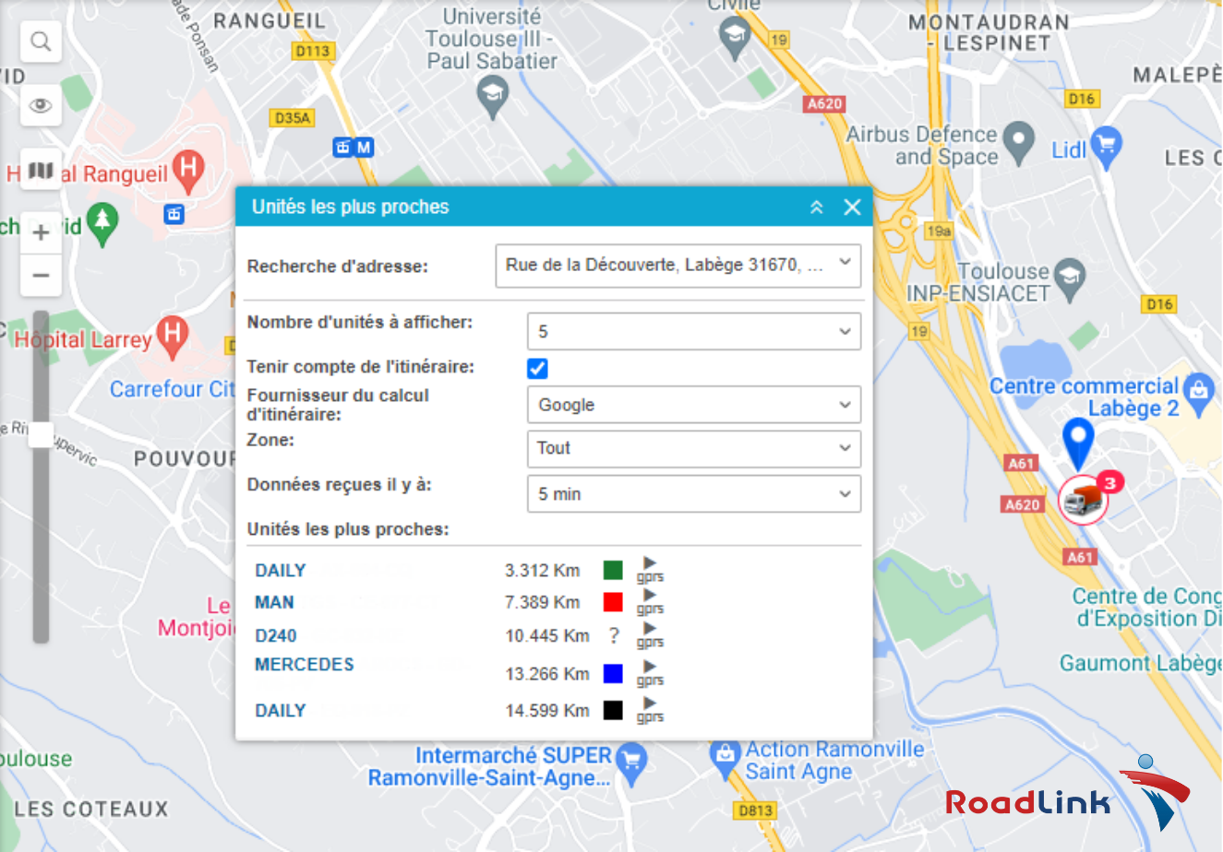Viewport: 1223px width, 852px height.
Task: Click the 7.389 Km distance value
Action: pyautogui.click(x=542, y=602)
